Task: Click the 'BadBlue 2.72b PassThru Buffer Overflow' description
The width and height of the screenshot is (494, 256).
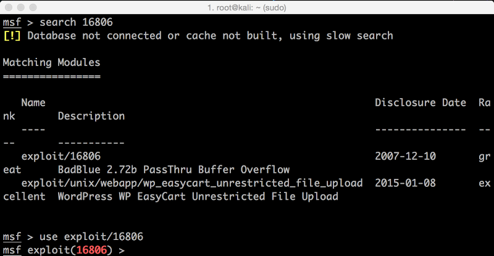Action: [174, 170]
